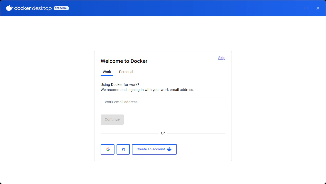Maximize the Docker Desktop window
326x184 pixels.
pyautogui.click(x=306, y=8)
